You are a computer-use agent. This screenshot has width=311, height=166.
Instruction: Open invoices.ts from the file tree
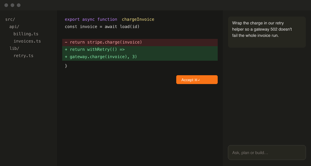tap(27, 41)
